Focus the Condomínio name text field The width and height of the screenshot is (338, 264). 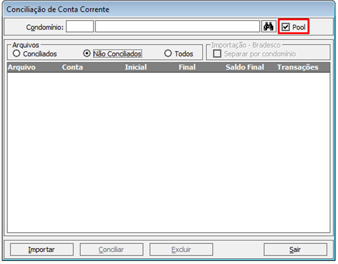click(177, 26)
